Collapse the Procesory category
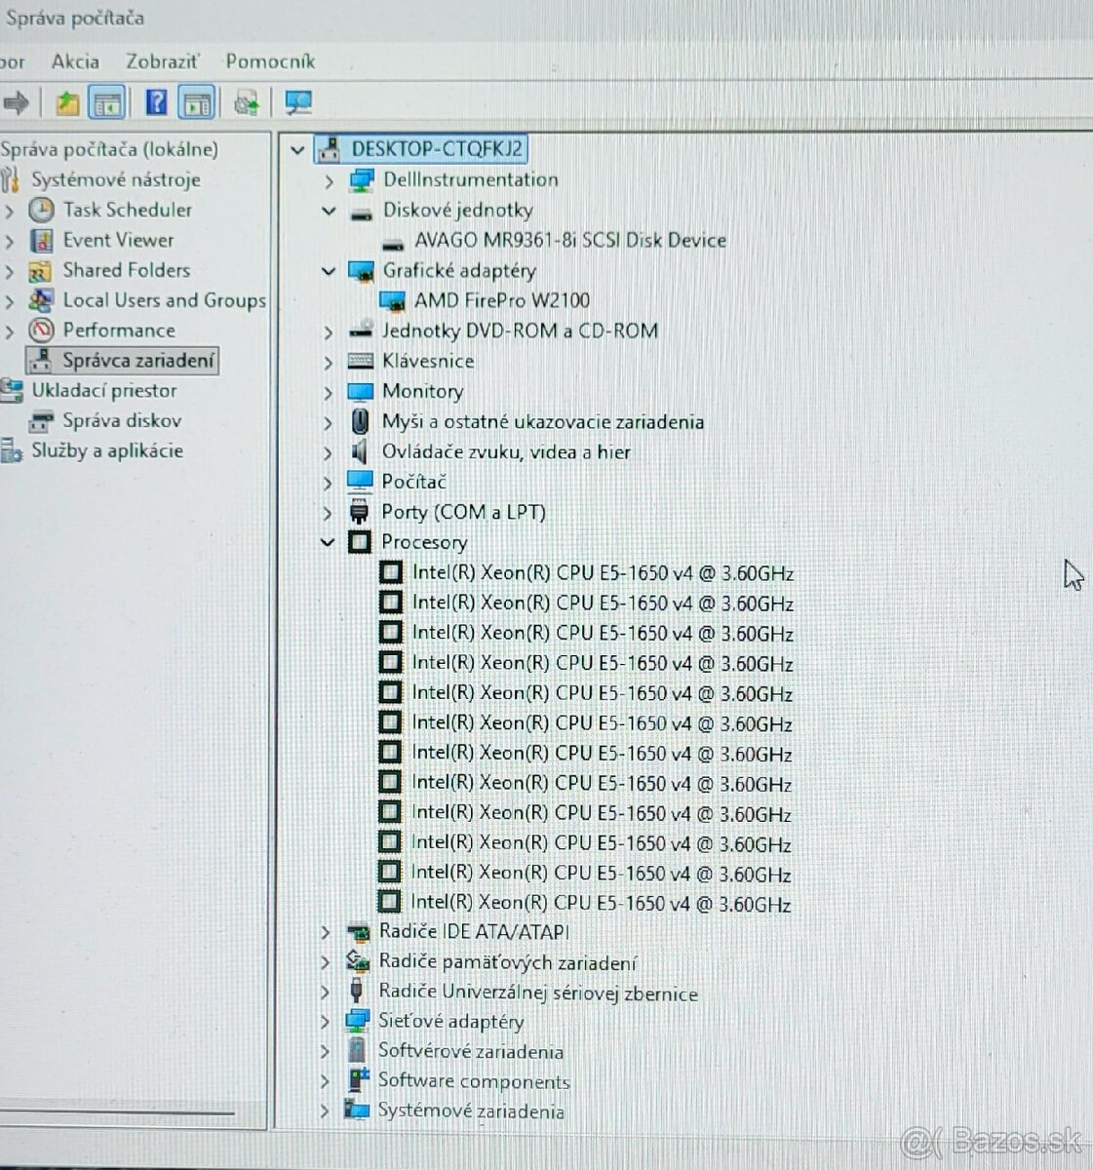This screenshot has width=1093, height=1170. point(328,542)
